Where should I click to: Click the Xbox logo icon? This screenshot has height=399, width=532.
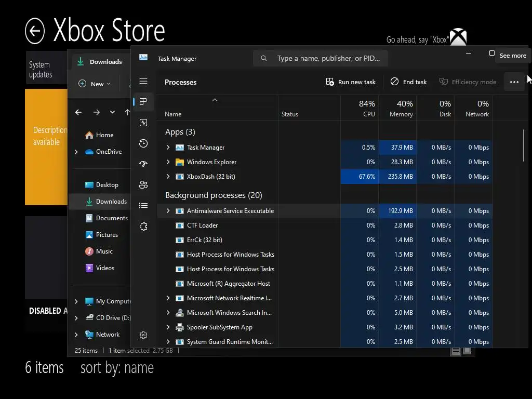pyautogui.click(x=458, y=37)
